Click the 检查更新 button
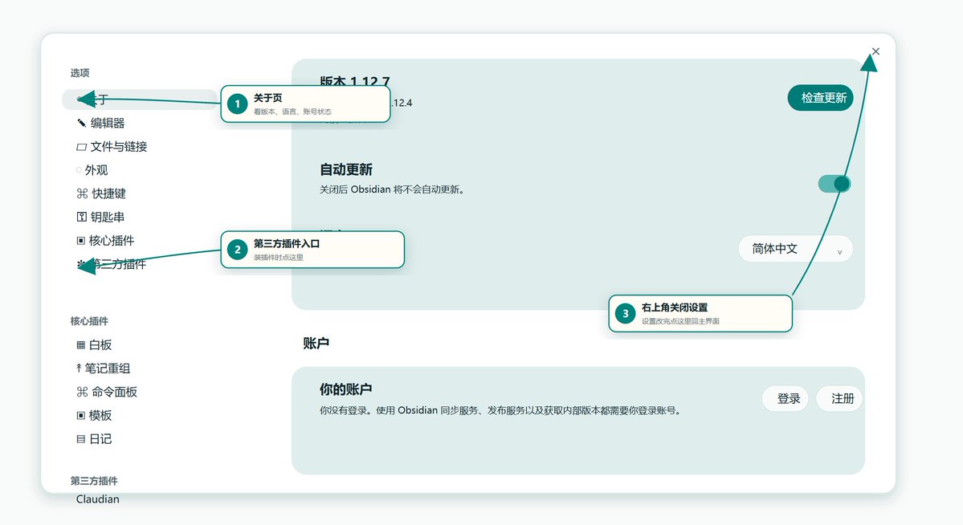Screen dimensions: 963x525 (x=821, y=98)
